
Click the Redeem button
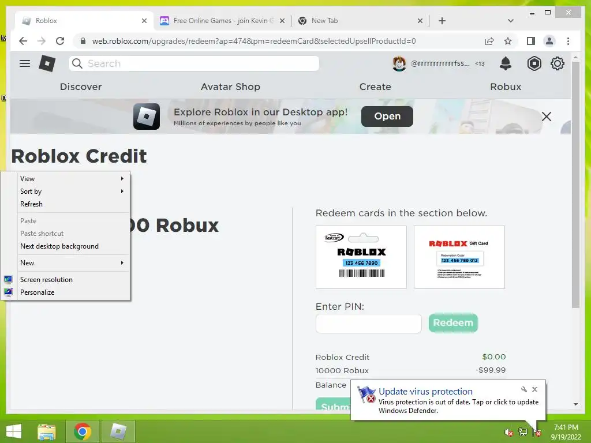453,323
